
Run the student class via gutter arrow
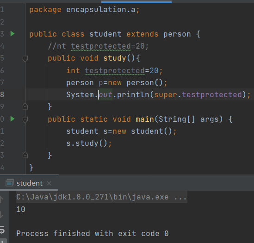click(x=12, y=34)
